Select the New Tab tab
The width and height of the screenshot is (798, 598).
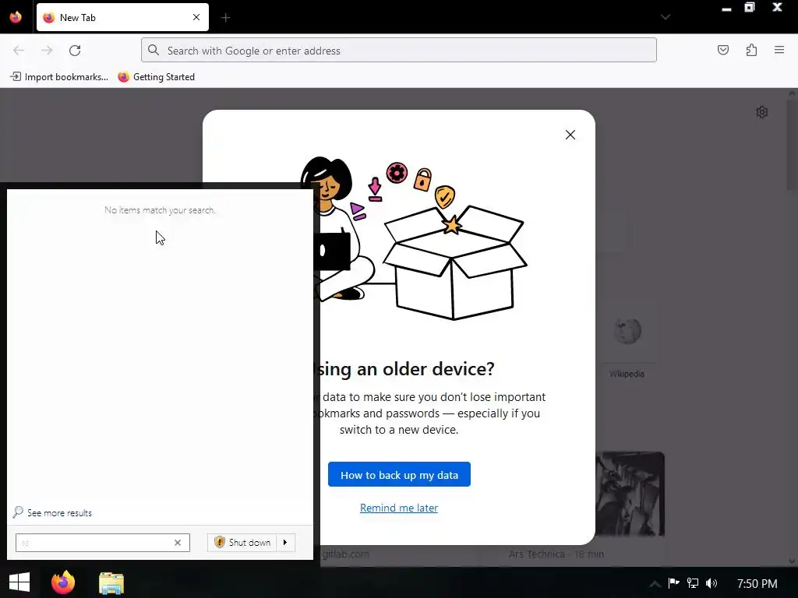122,17
